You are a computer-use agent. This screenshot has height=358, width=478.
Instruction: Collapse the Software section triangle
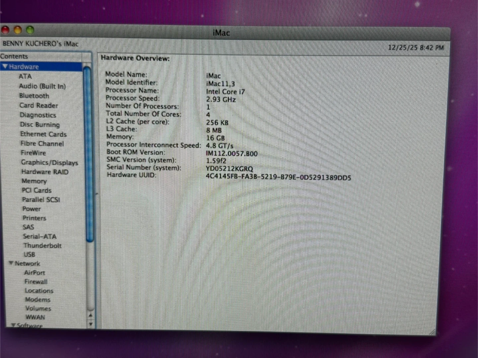[13, 325]
